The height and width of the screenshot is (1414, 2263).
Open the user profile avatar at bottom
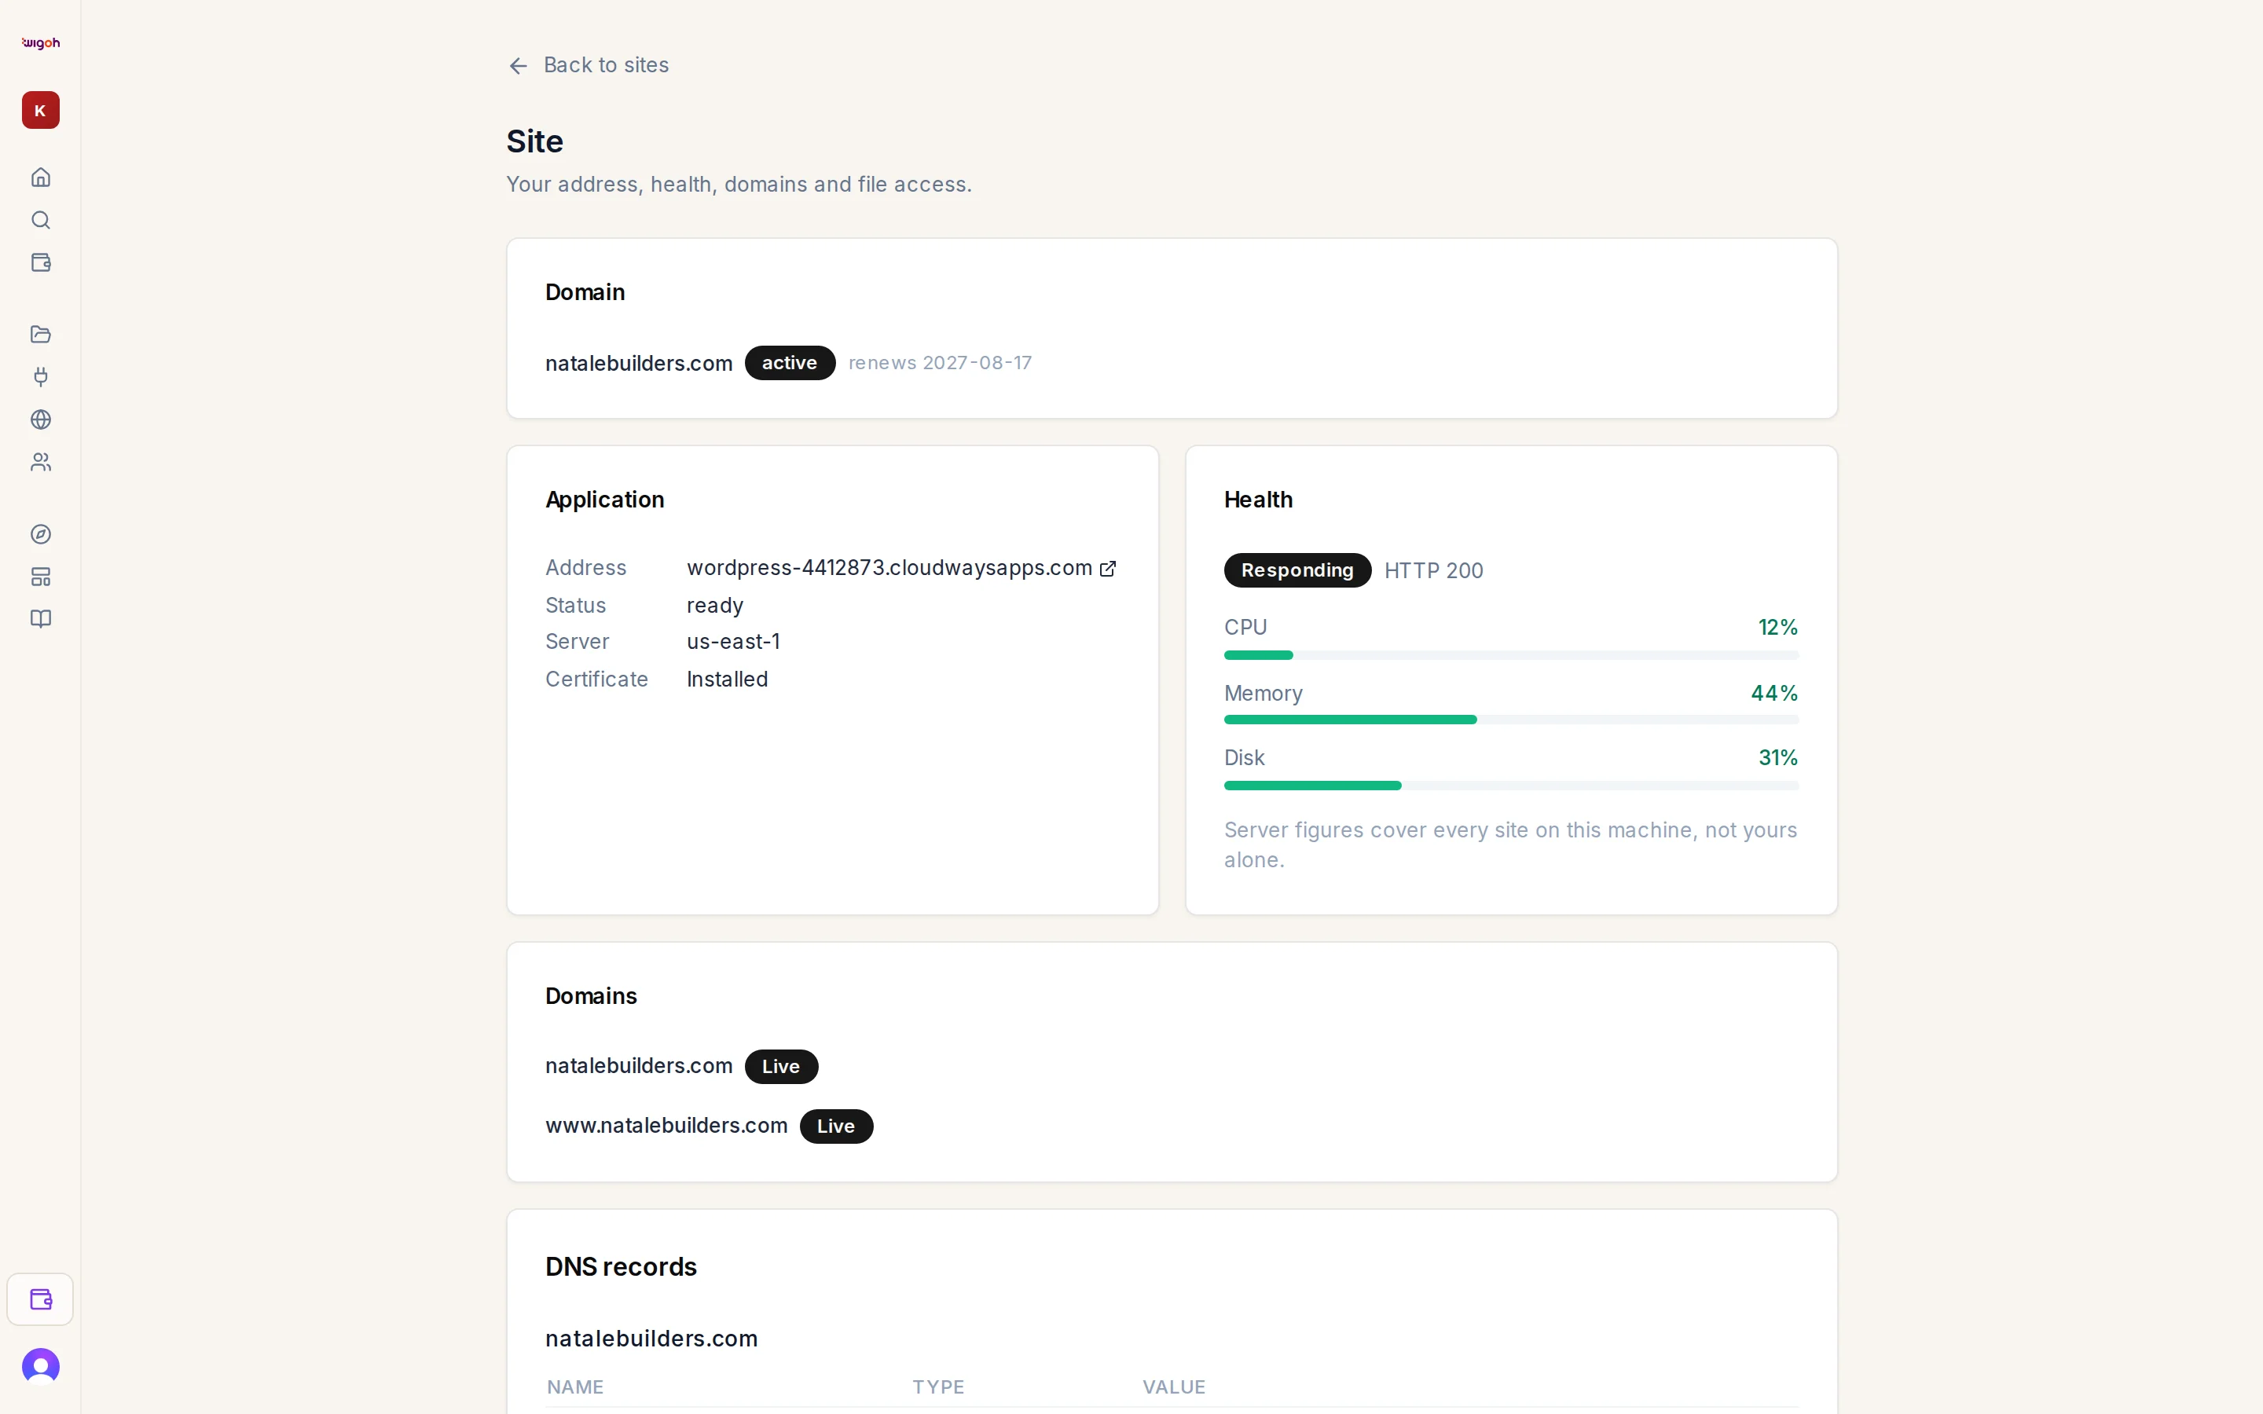(40, 1366)
